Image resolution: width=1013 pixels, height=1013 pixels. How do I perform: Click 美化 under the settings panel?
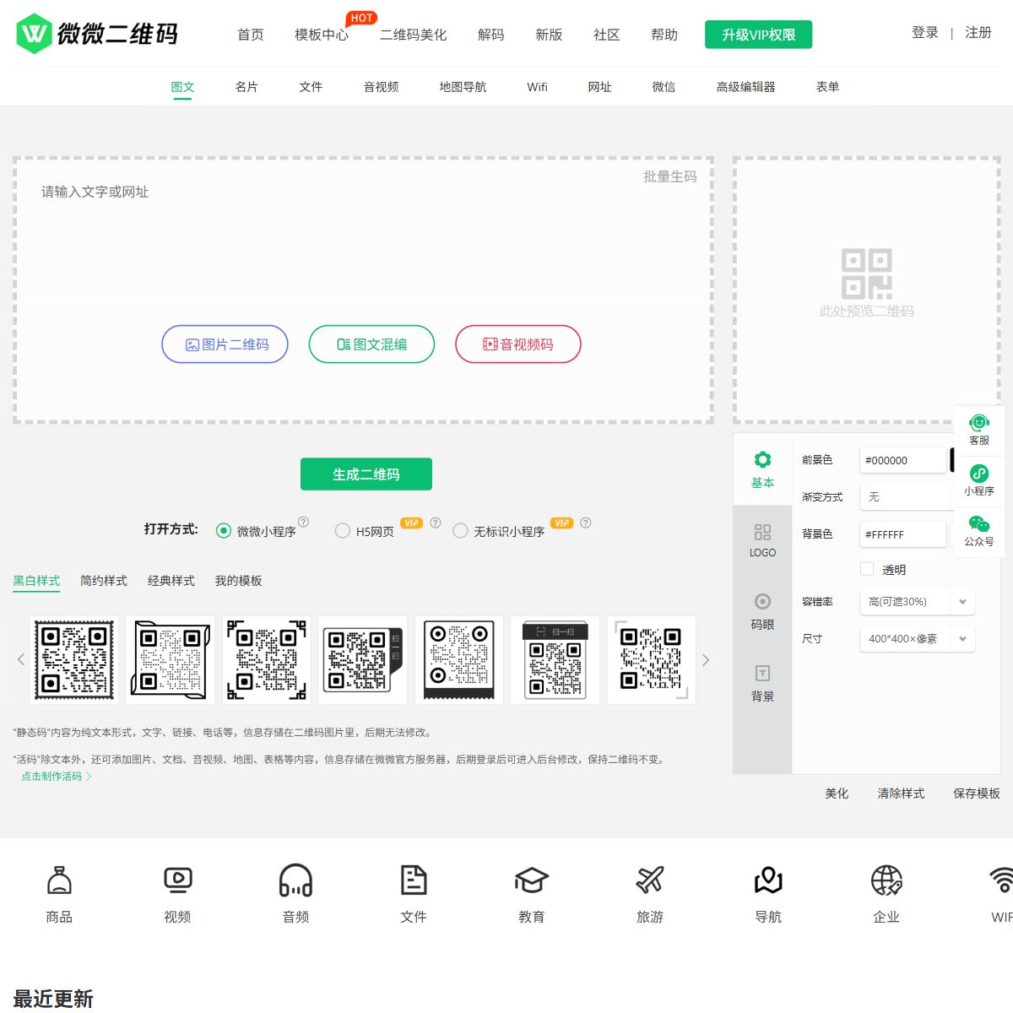click(837, 794)
